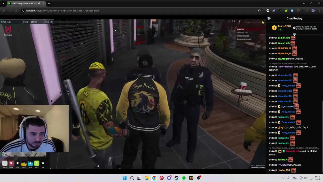
Task: Mute the vodkafunky tab audio
Action: [x=39, y=4]
